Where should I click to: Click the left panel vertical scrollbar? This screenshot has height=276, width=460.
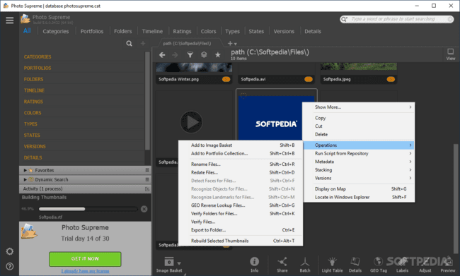[148, 101]
